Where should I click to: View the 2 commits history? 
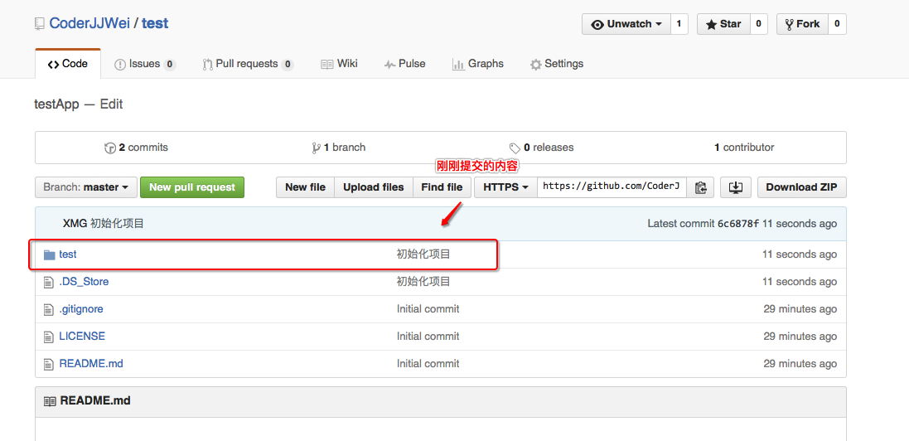[136, 148]
